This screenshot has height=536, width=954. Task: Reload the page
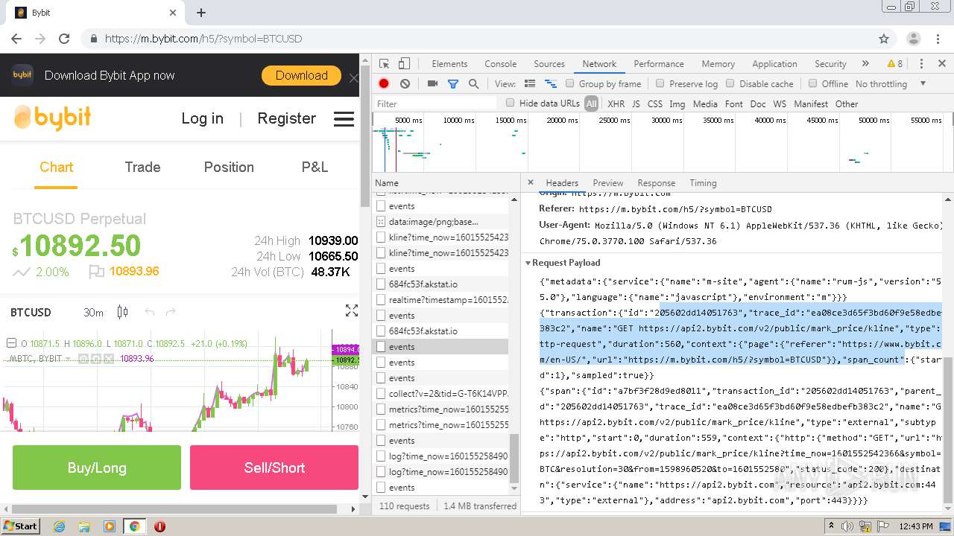(x=64, y=39)
